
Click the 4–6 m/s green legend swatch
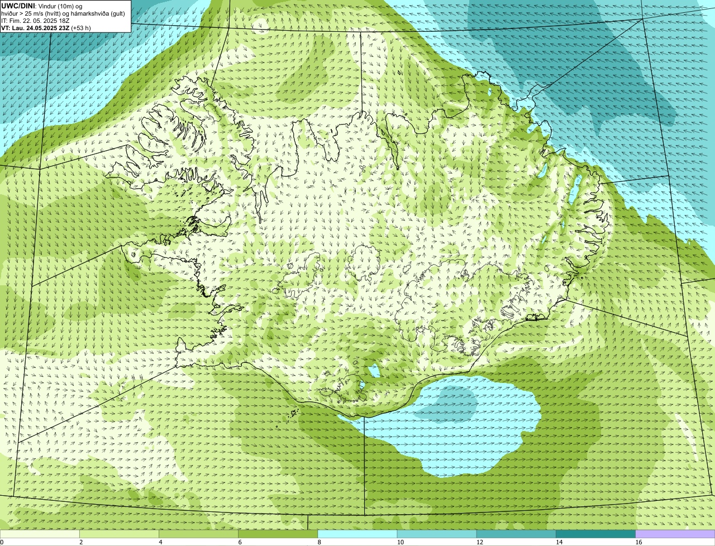point(198,534)
